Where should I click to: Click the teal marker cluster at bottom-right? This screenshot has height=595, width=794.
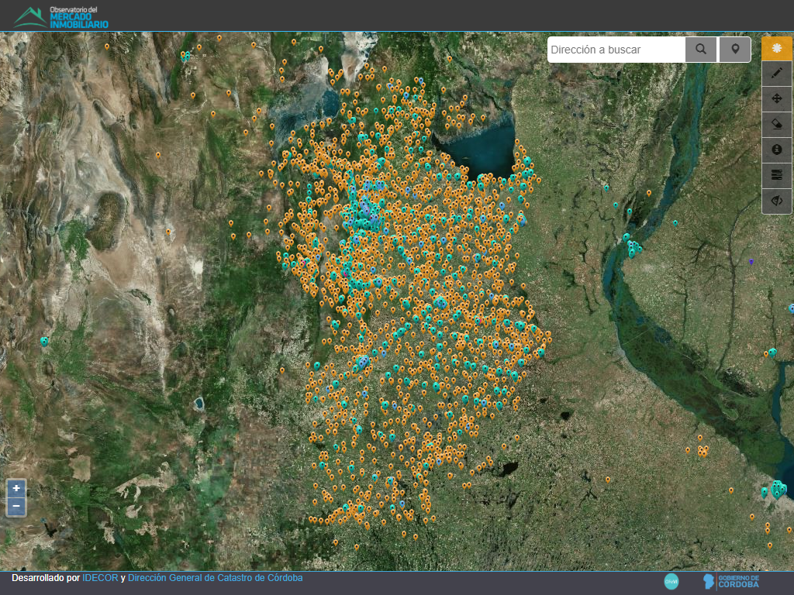coord(777,489)
